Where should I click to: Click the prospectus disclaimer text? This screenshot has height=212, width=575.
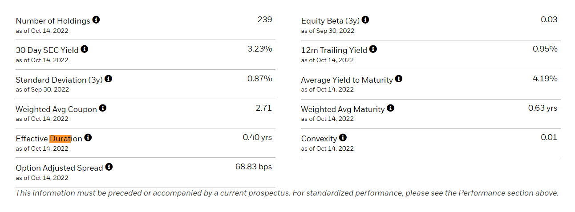(287, 193)
